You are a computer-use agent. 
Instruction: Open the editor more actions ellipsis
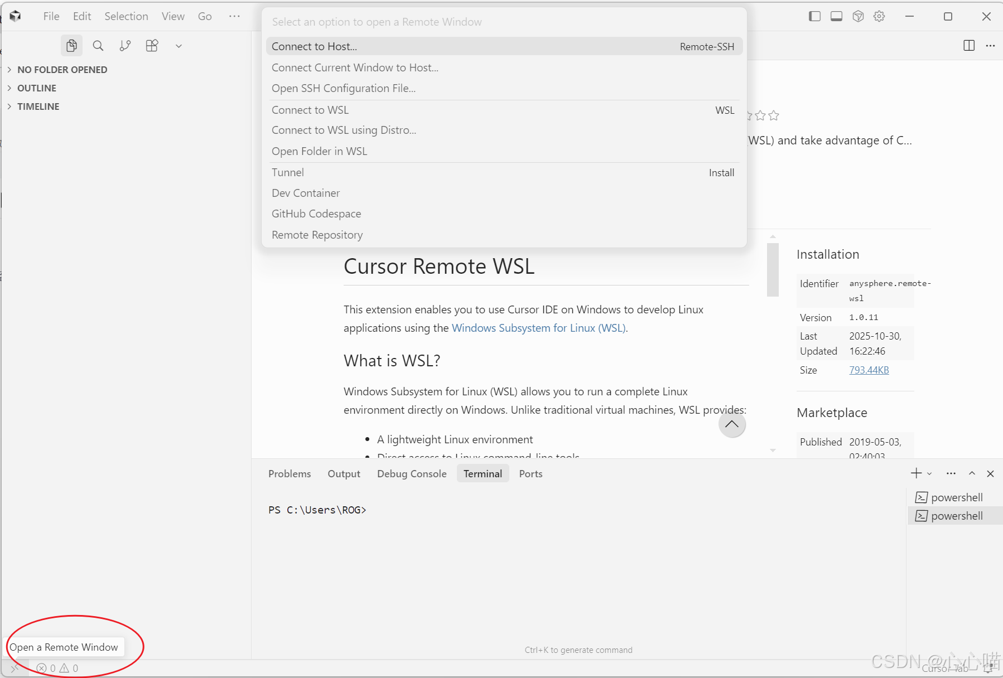pyautogui.click(x=990, y=46)
